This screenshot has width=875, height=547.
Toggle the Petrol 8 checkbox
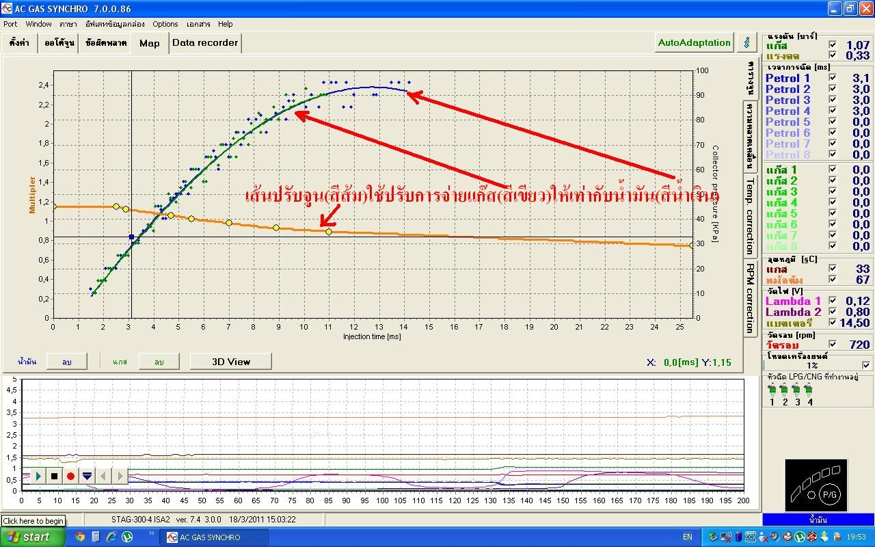tap(832, 155)
